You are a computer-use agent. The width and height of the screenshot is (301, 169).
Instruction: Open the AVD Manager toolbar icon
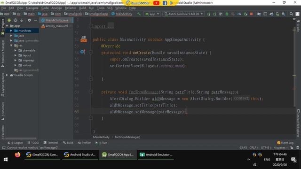[277, 14]
